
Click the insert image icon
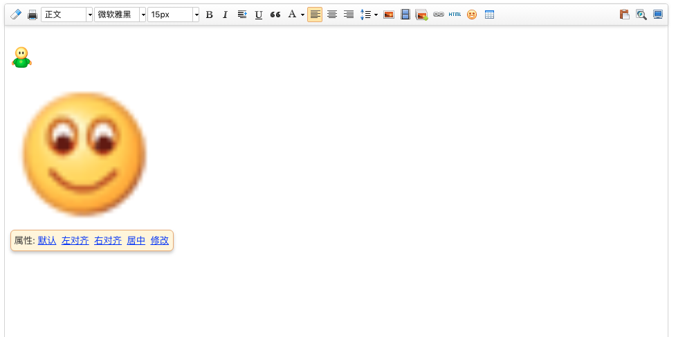[389, 15]
